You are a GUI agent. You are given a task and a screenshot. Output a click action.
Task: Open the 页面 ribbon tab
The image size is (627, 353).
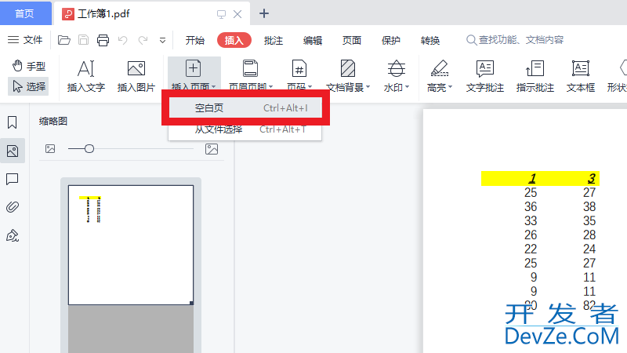351,41
